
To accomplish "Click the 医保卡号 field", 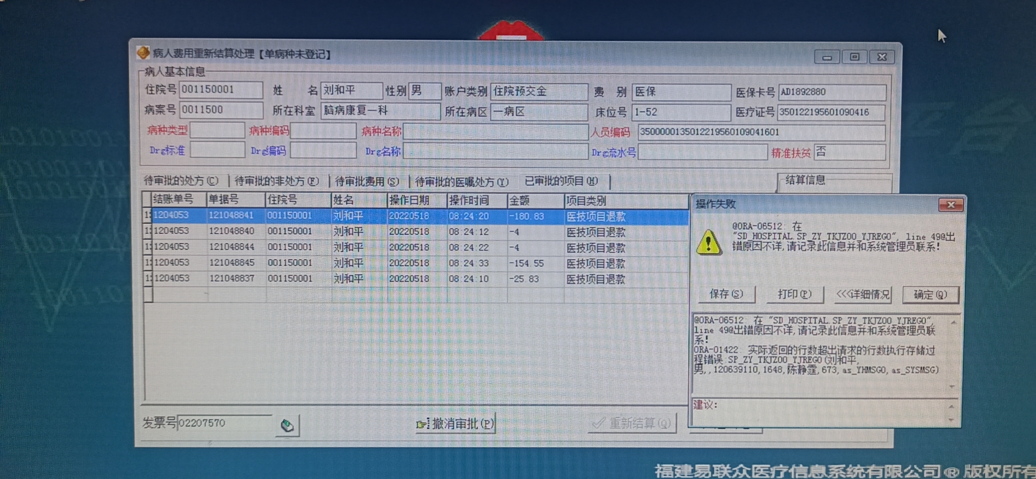I will click(831, 92).
